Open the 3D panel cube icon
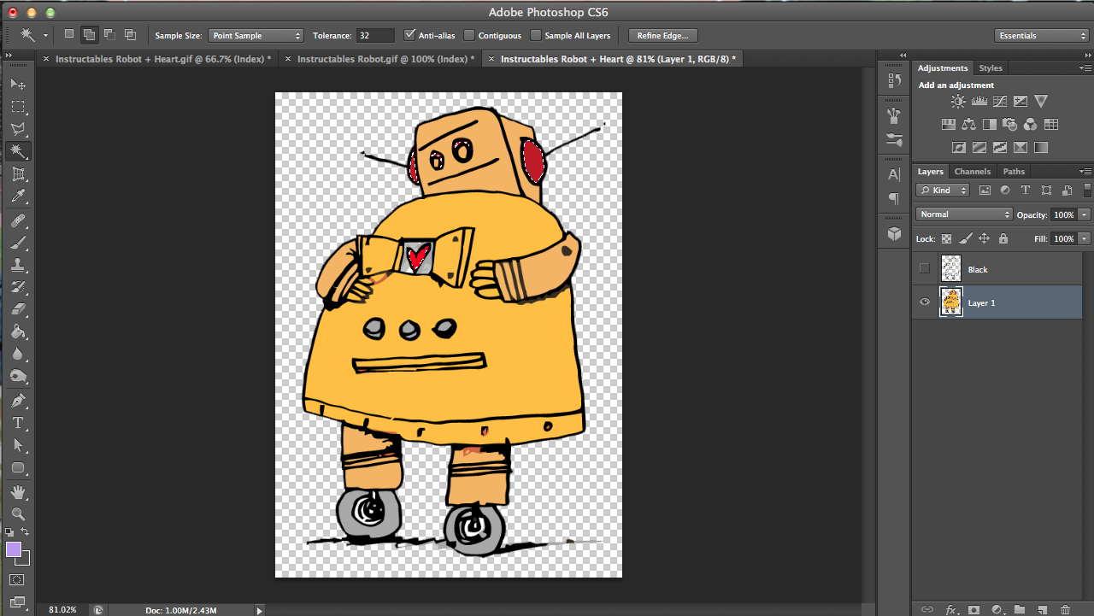 click(894, 232)
